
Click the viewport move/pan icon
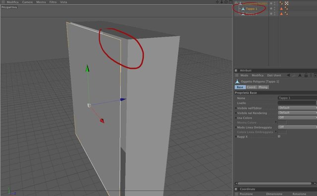pos(217,2)
